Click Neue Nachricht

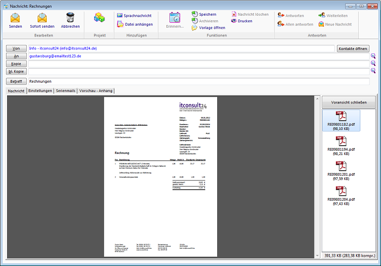[x=335, y=24]
